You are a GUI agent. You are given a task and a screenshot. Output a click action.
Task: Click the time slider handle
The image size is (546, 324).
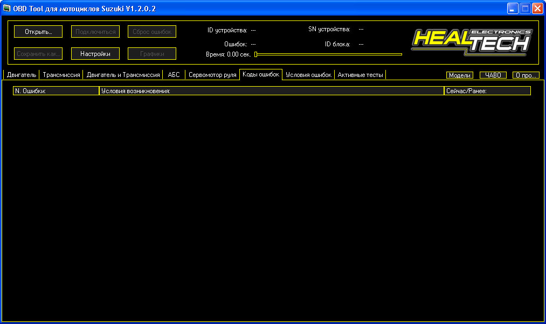tap(255, 54)
